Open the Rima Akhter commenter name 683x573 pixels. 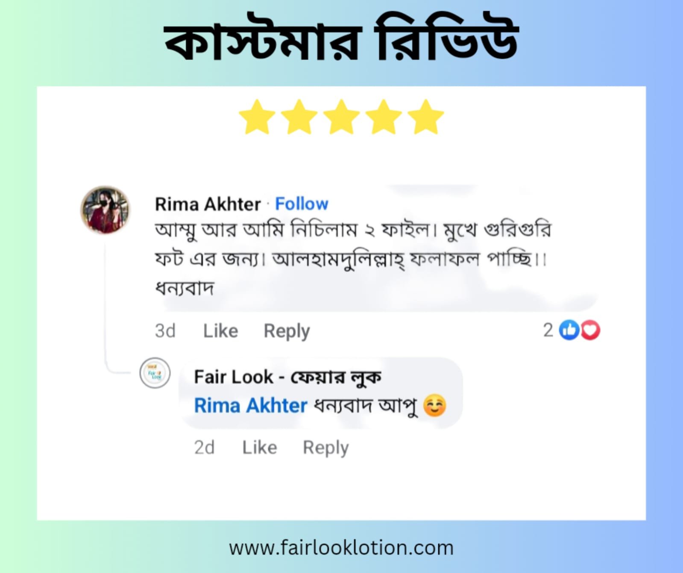tap(208, 204)
